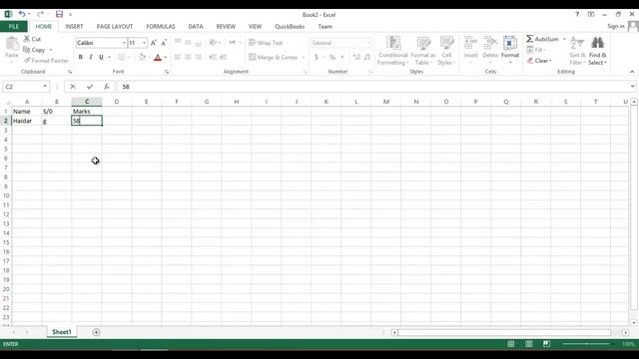Image resolution: width=639 pixels, height=359 pixels.
Task: Click the Delete cells button
Action: 490,50
